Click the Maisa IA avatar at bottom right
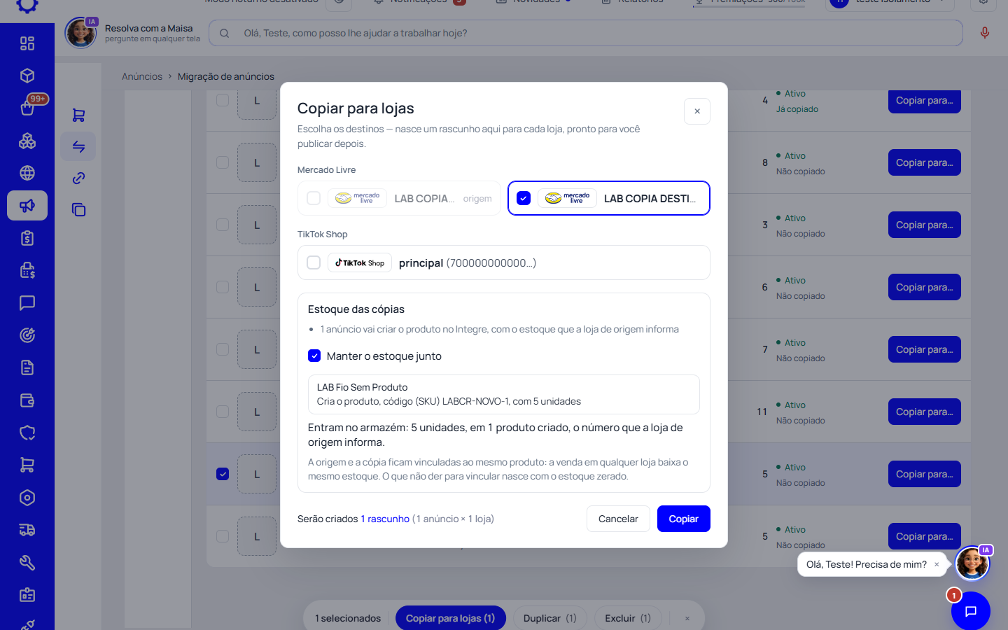This screenshot has width=1008, height=630. (x=972, y=563)
